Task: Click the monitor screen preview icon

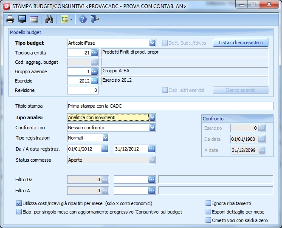Action: pos(22,19)
